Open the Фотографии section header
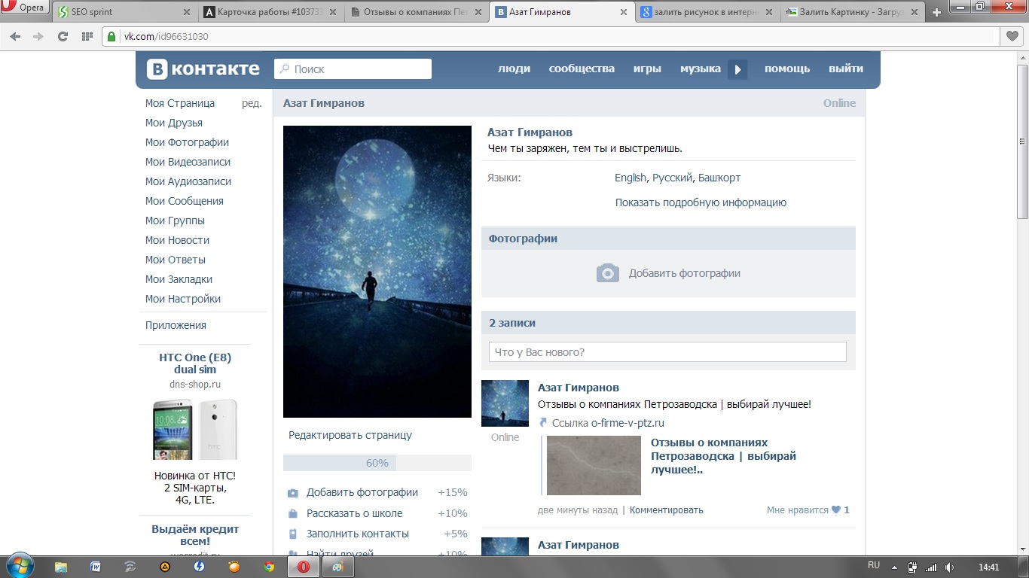 (x=668, y=239)
